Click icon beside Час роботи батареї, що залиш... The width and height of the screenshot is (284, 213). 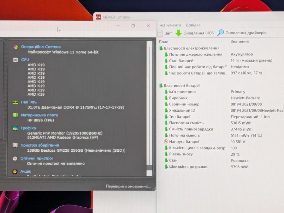click(166, 73)
